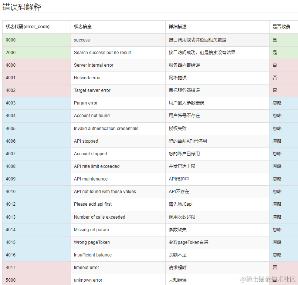The width and height of the screenshot is (298, 285).
Task: Click error code 4014
Action: click(11, 229)
